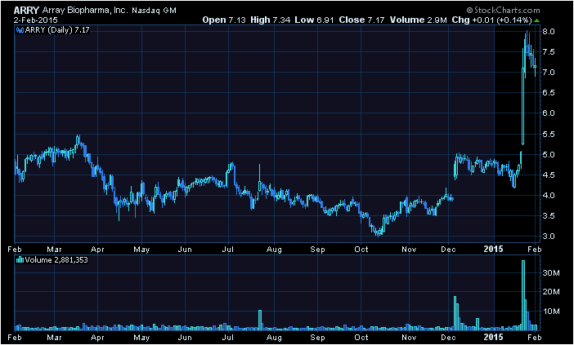Click the Chg +0.01 (+0.14%) value
This screenshot has width=574, height=345.
coord(492,20)
